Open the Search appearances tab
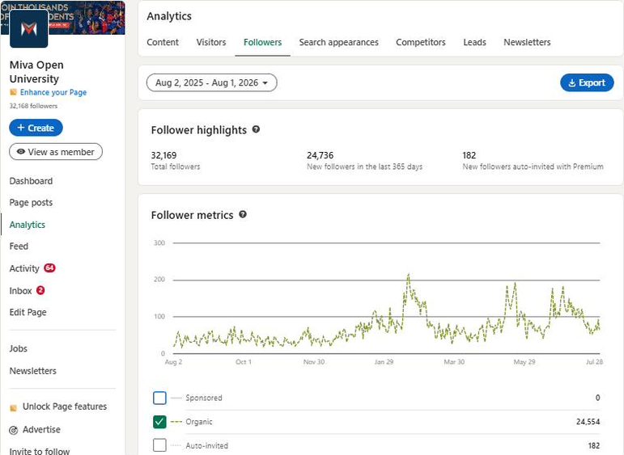This screenshot has width=624, height=455. [x=338, y=42]
